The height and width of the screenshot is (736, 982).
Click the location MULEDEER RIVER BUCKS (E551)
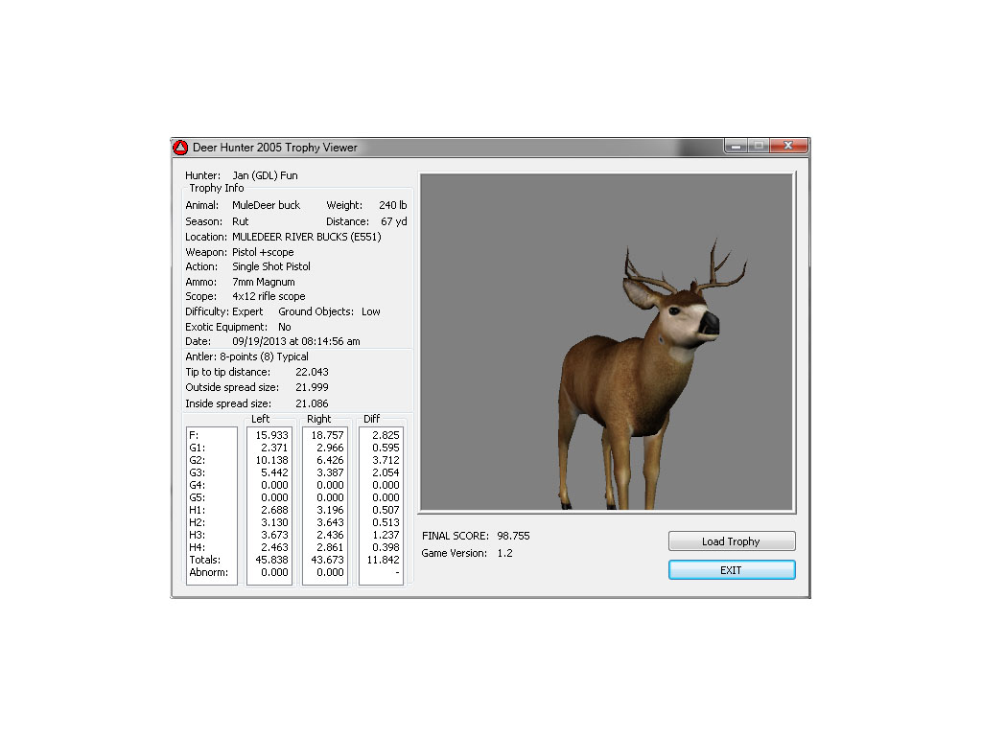(306, 237)
